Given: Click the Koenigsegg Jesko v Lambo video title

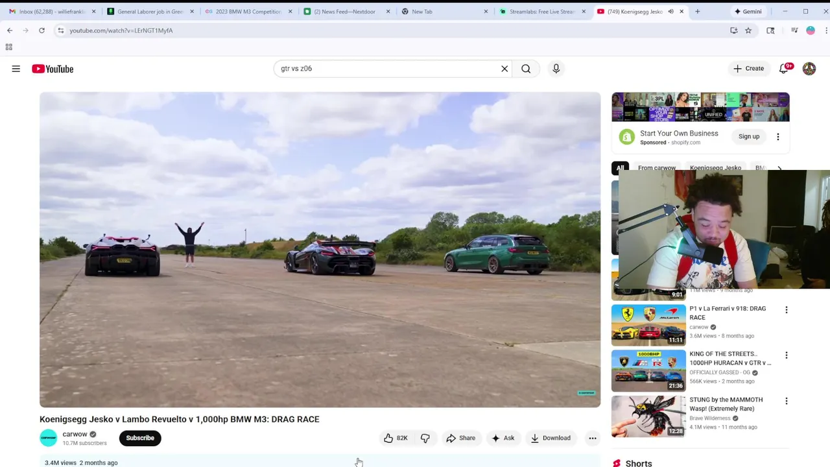Looking at the screenshot, I should coord(180,420).
